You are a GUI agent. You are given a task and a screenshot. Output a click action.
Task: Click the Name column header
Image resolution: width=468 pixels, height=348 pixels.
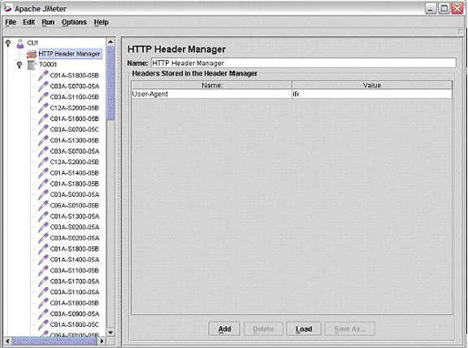[x=211, y=86]
